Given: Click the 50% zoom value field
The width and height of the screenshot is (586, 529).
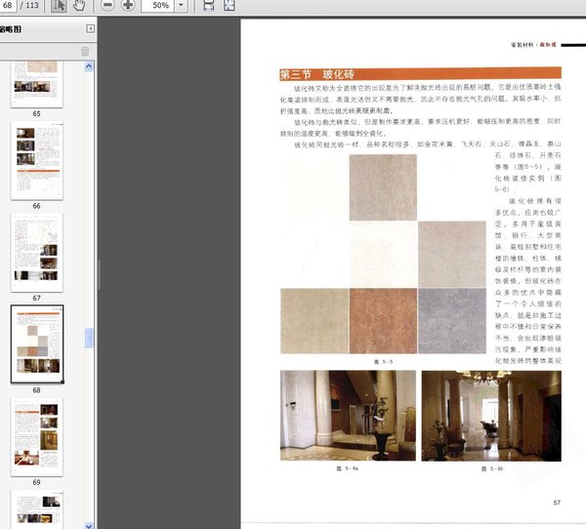Looking at the screenshot, I should 157,6.
